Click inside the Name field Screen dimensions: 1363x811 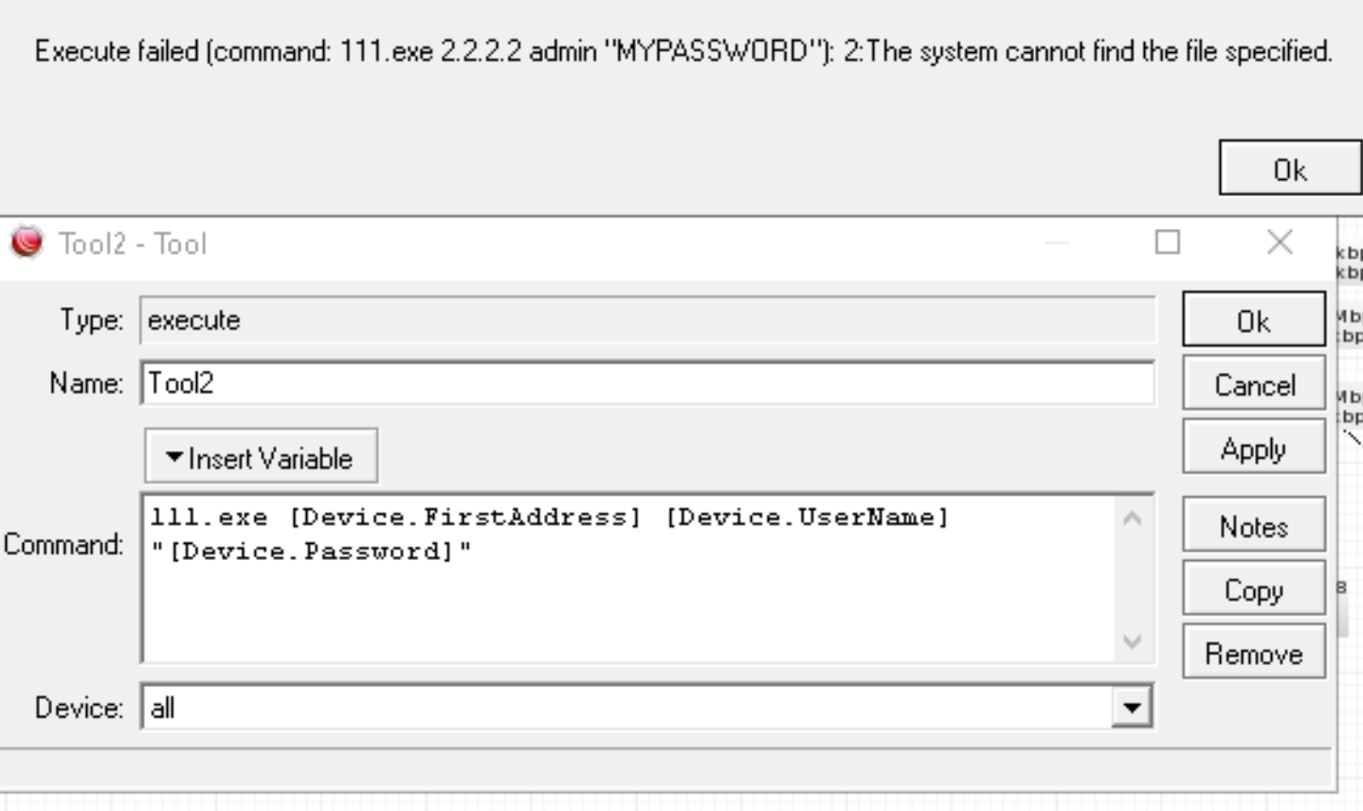(569, 383)
